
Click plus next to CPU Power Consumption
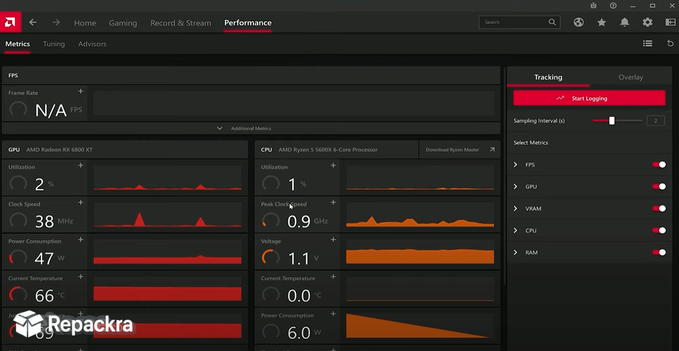333,314
